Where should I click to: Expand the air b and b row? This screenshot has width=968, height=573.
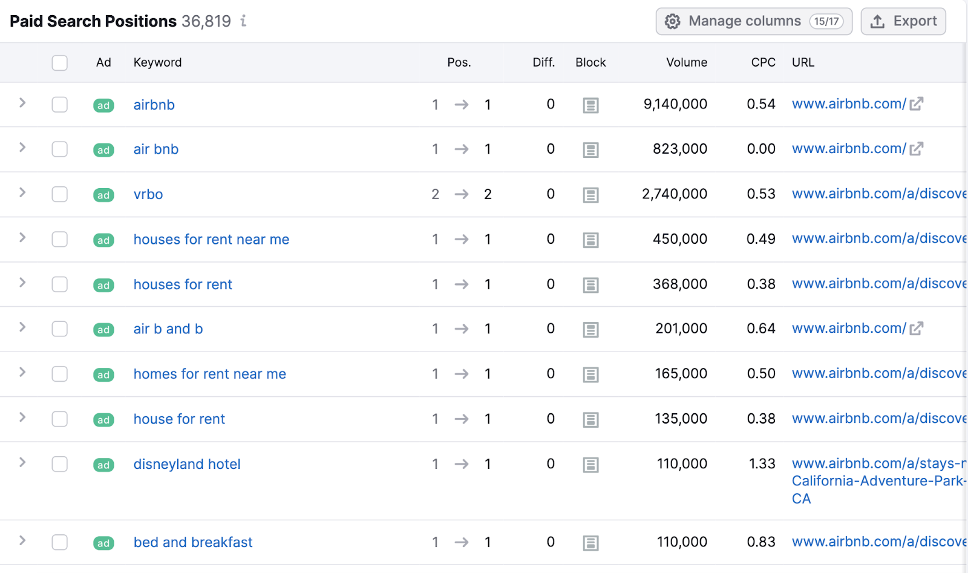click(x=22, y=327)
